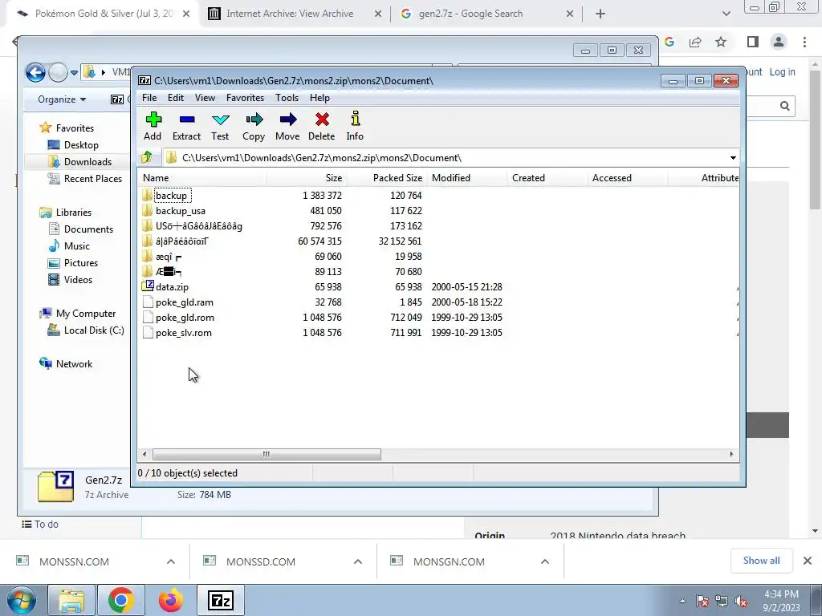Open Chrome from the taskbar
822x616 pixels.
point(121,600)
